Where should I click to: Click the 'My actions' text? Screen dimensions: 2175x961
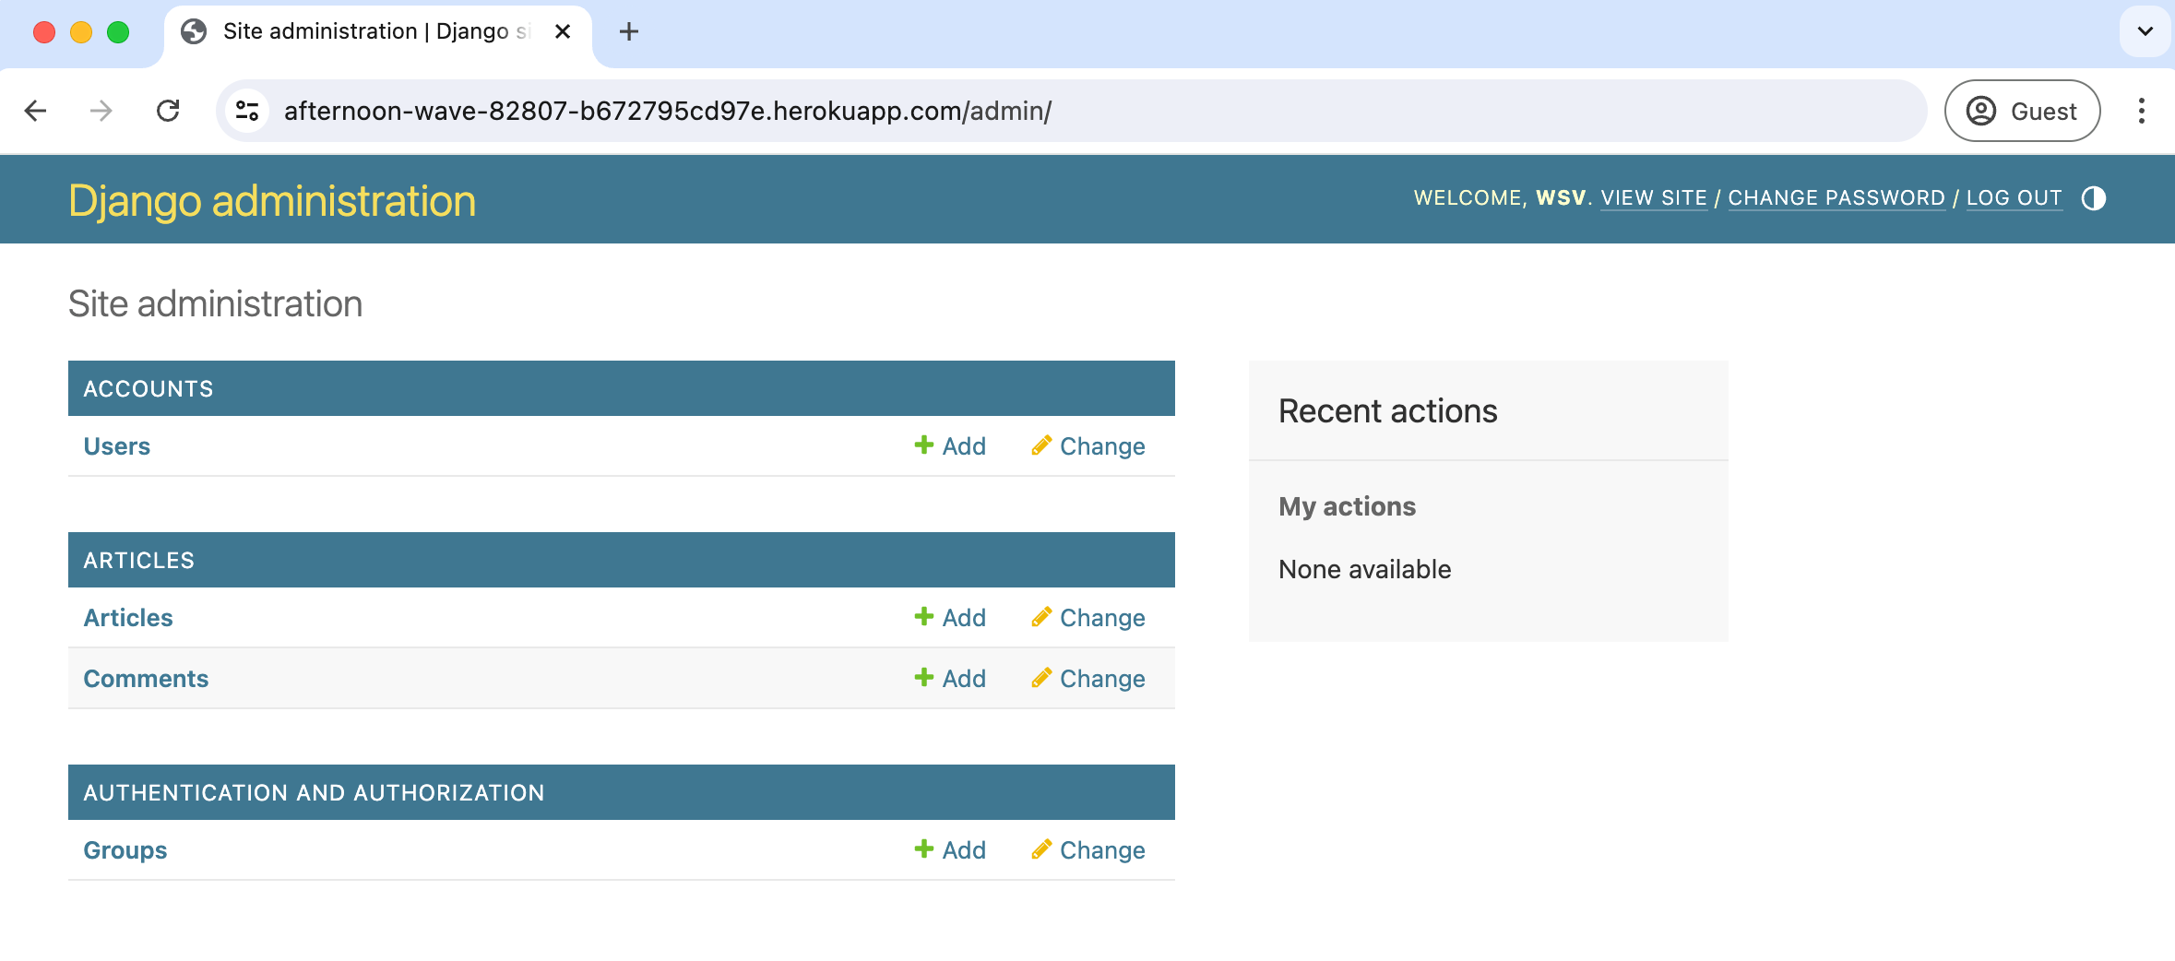(x=1347, y=506)
